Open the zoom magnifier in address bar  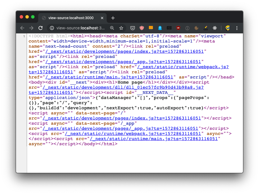[112, 28]
